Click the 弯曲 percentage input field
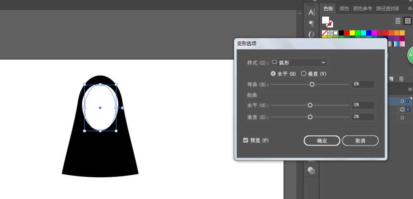This screenshot has height=199, width=413. 363,84
